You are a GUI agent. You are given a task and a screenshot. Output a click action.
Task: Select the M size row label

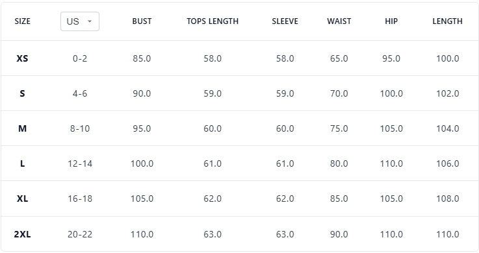pyautogui.click(x=22, y=128)
